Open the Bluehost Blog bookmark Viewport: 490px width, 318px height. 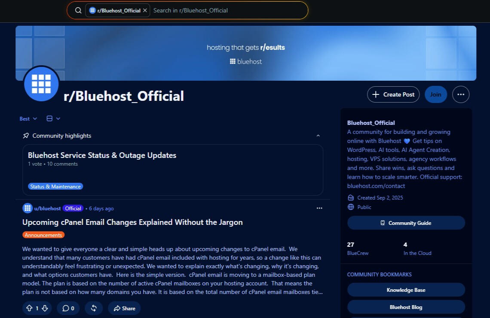[x=406, y=307]
